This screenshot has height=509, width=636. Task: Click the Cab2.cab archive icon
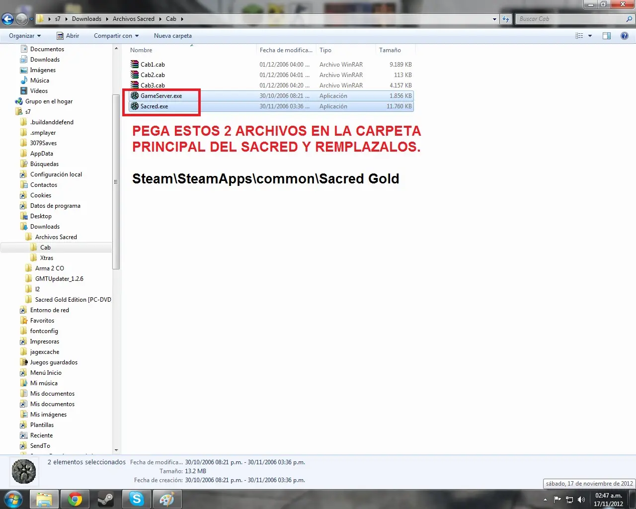pos(135,75)
